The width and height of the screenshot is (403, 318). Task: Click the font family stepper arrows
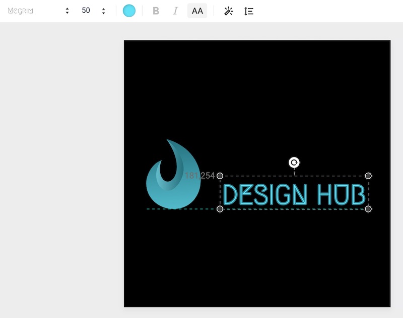(x=67, y=11)
